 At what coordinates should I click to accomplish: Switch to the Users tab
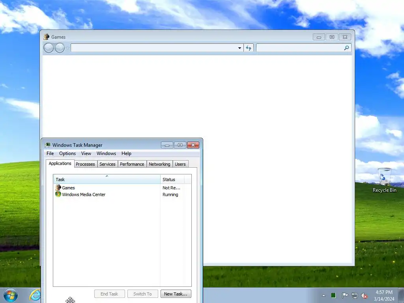tap(180, 164)
